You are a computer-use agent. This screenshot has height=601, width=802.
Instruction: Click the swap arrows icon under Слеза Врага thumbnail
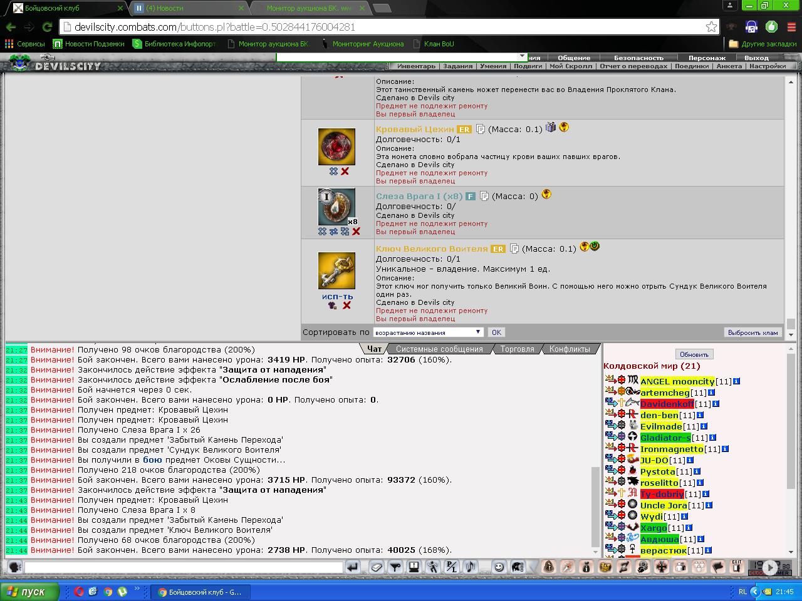tap(333, 232)
